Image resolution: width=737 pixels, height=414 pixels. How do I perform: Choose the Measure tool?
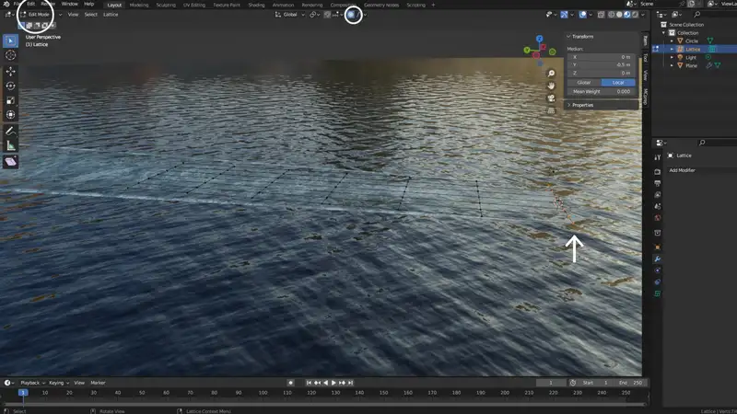pos(11,145)
